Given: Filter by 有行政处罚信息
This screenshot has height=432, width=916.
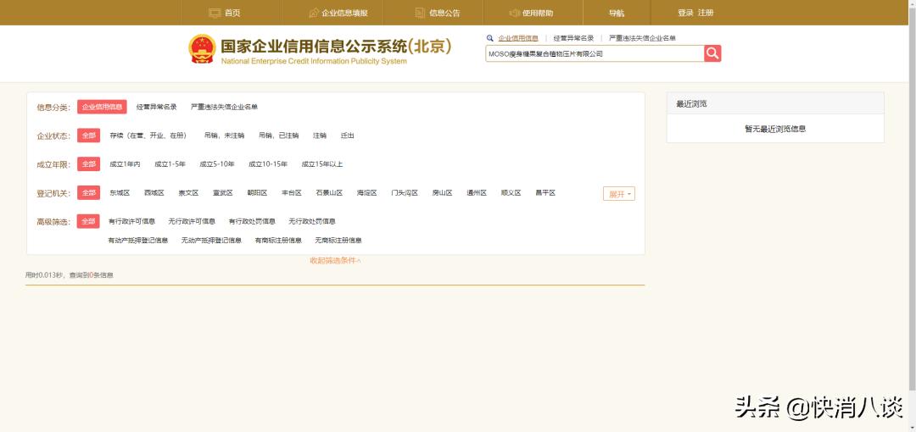Looking at the screenshot, I should (253, 221).
